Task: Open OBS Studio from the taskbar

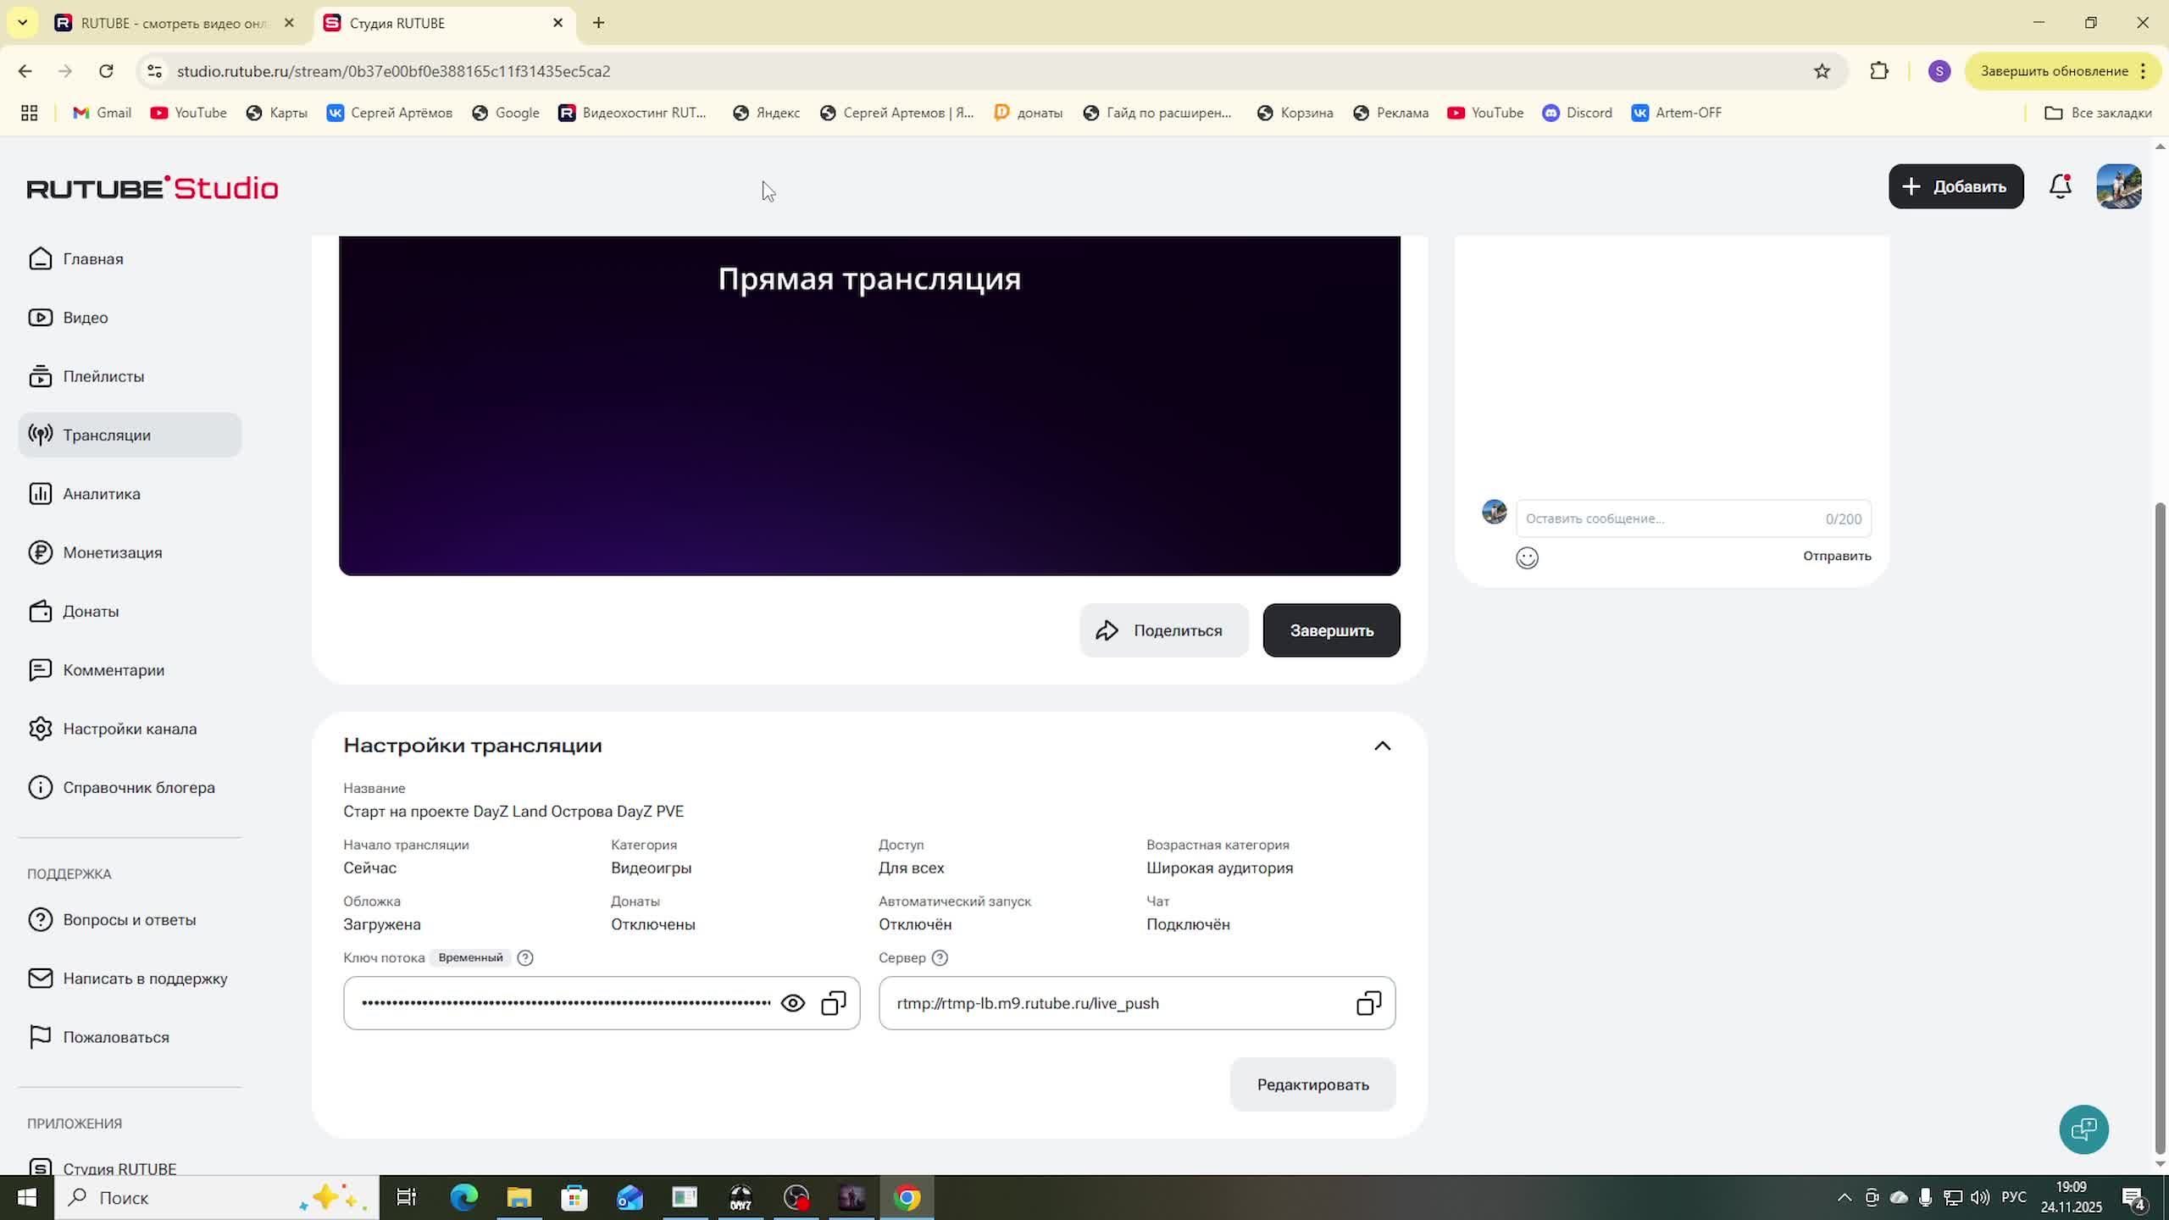Action: tap(795, 1197)
